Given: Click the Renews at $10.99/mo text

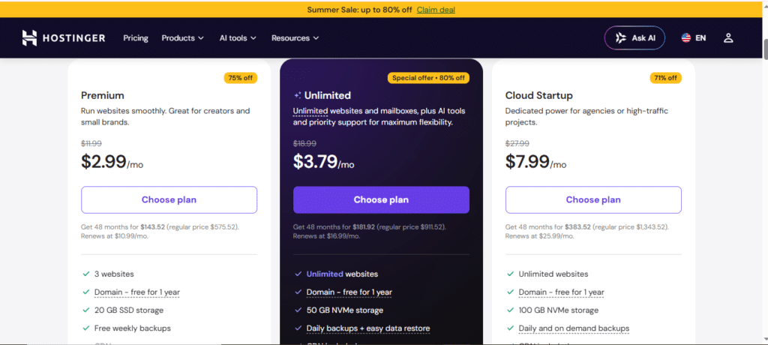Looking at the screenshot, I should [115, 235].
